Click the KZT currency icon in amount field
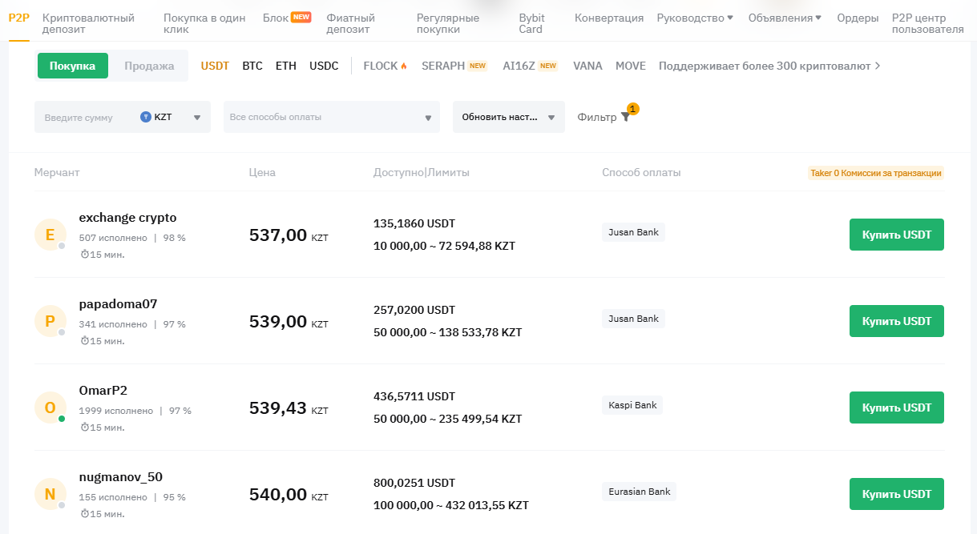 (x=146, y=117)
